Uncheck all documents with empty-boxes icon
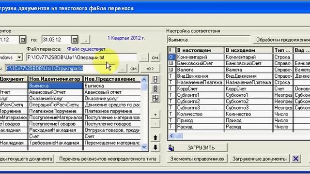Screen dimensions: 310x174 (155, 79)
